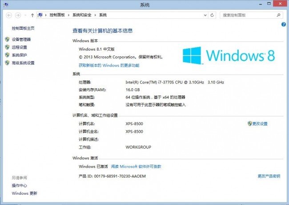Go back with the Back arrow button

(9, 15)
